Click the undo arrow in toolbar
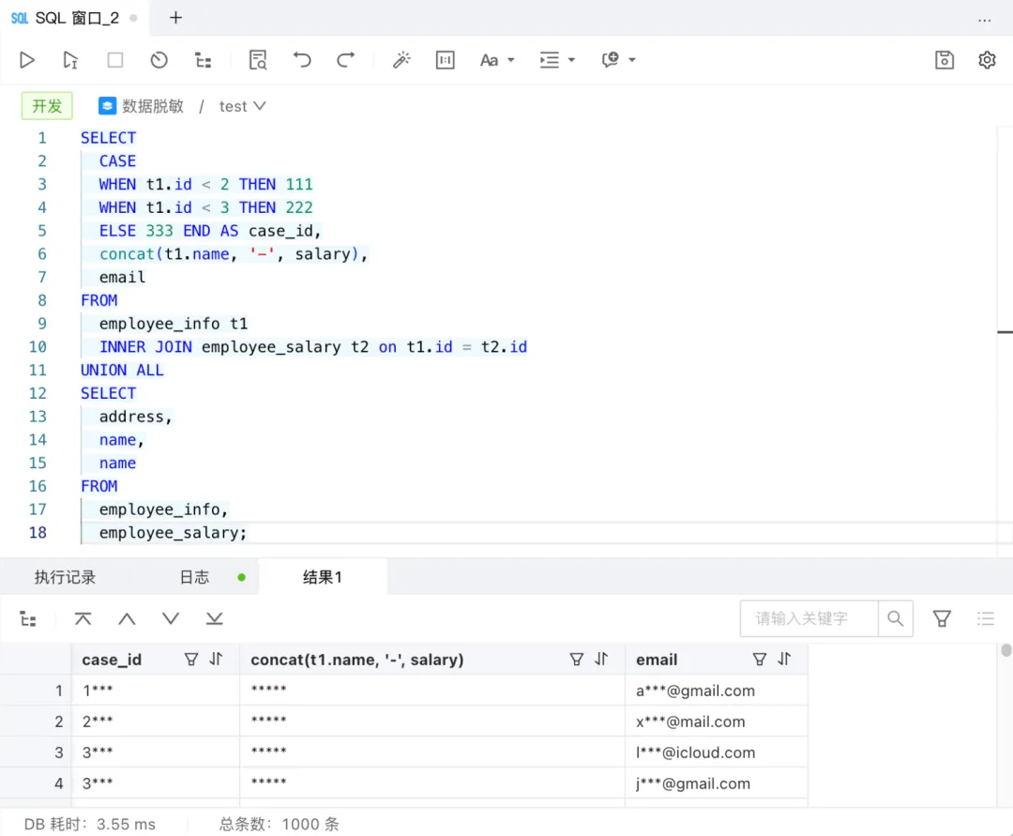 tap(302, 60)
